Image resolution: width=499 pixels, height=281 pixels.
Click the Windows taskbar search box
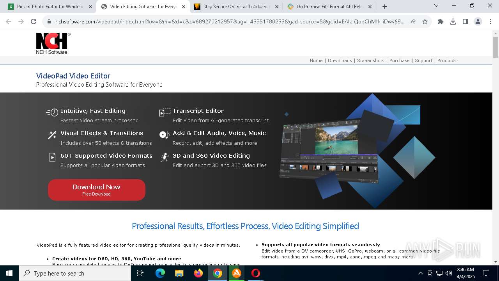pos(75,273)
